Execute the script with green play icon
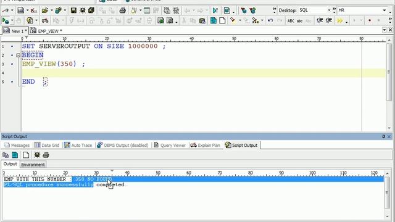395x222 pixels. (x=5, y=20)
